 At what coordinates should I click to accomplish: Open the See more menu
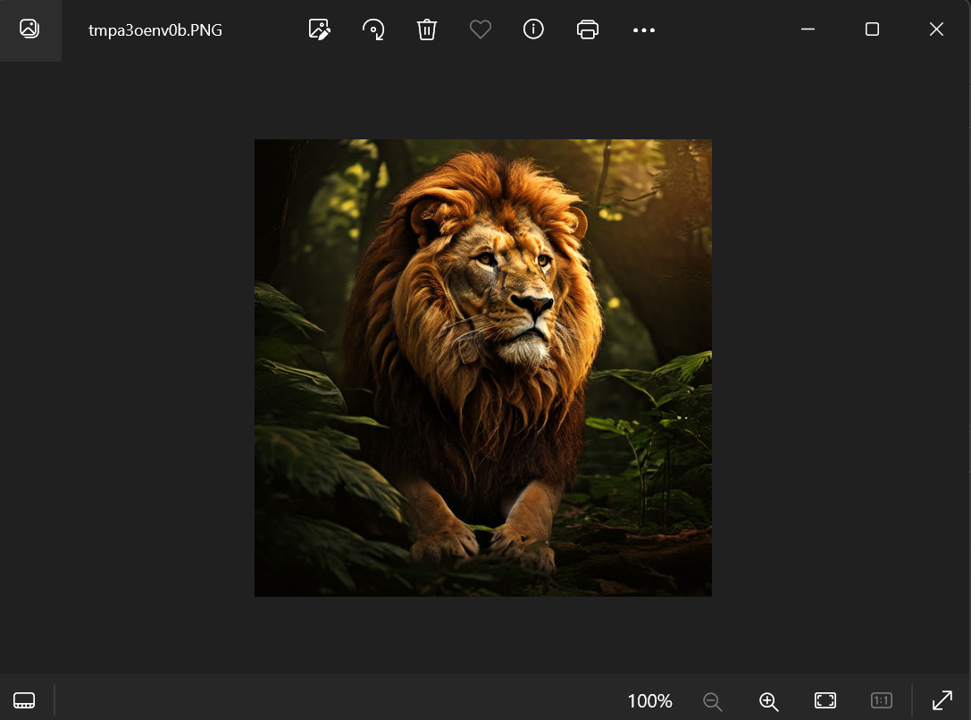[643, 29]
